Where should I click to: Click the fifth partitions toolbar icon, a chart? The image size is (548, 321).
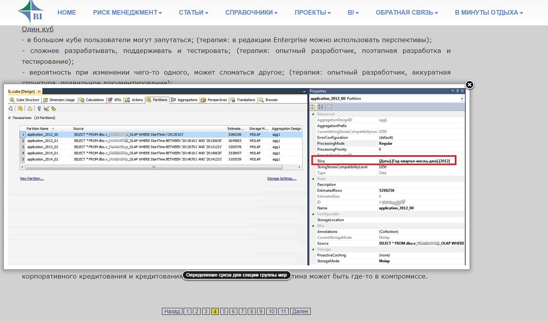[x=46, y=109]
